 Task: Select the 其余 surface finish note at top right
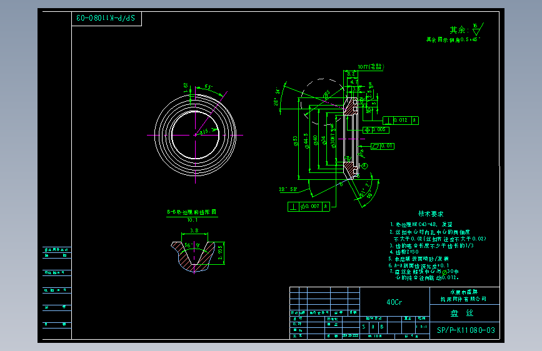point(466,29)
